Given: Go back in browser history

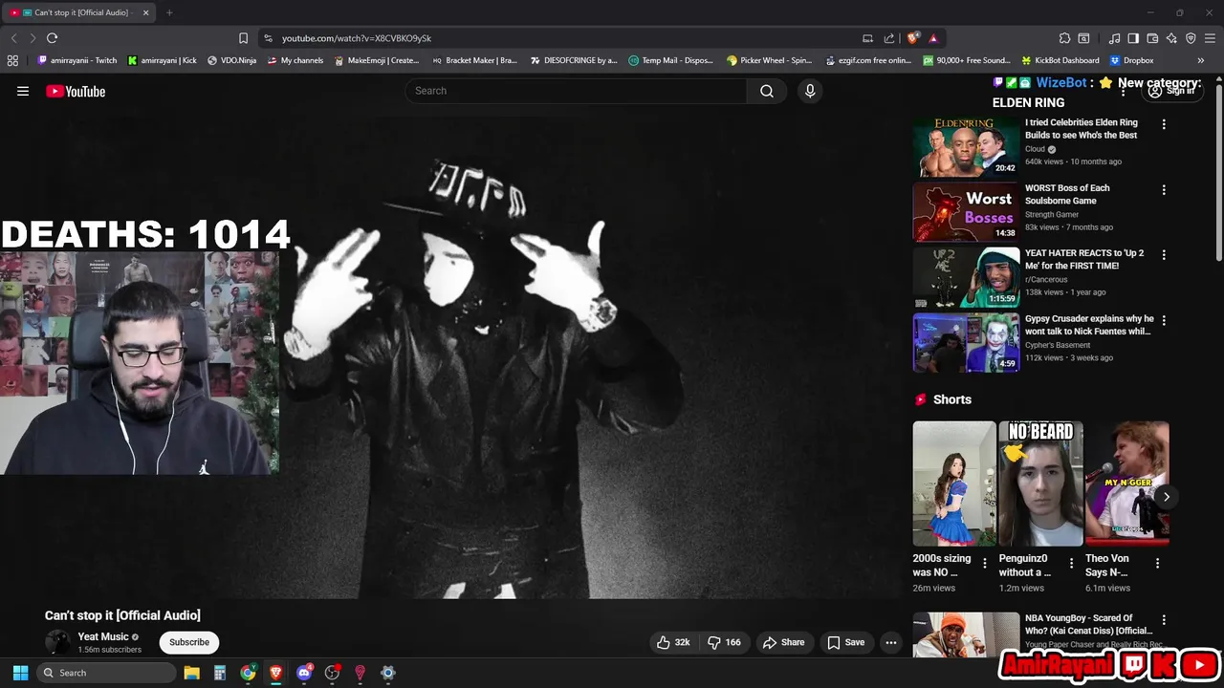Looking at the screenshot, I should pos(13,38).
